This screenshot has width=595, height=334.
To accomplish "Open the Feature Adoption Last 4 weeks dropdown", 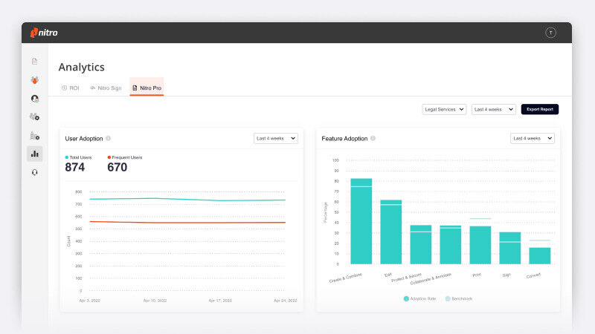I will pos(532,138).
